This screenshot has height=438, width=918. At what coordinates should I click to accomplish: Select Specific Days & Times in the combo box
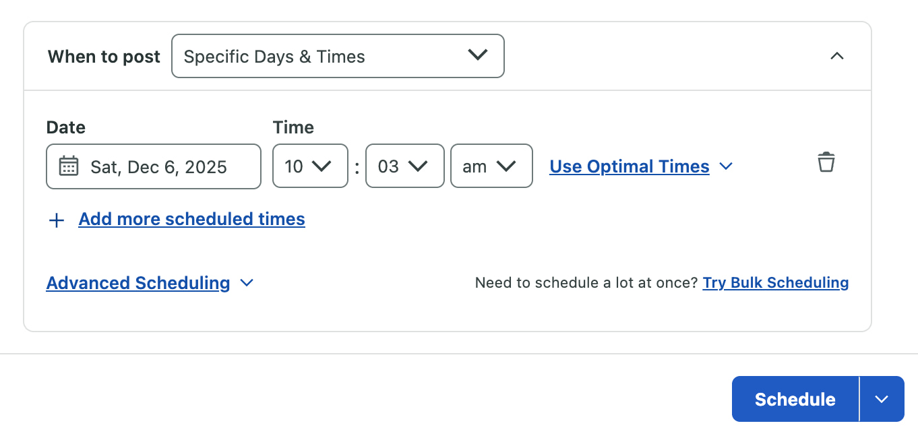[x=337, y=56]
